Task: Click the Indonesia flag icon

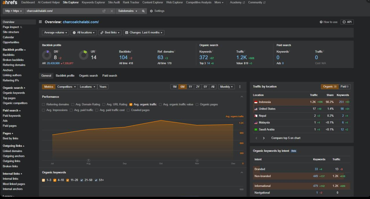Action: 256,102
